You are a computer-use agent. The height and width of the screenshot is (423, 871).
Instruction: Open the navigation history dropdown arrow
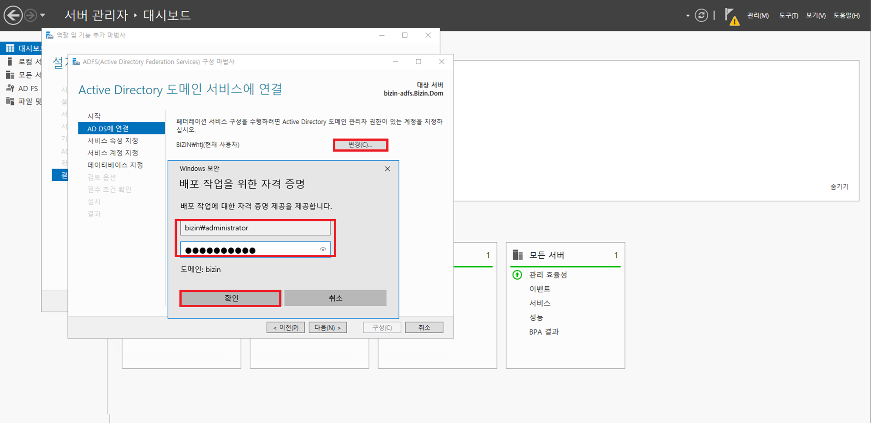43,15
